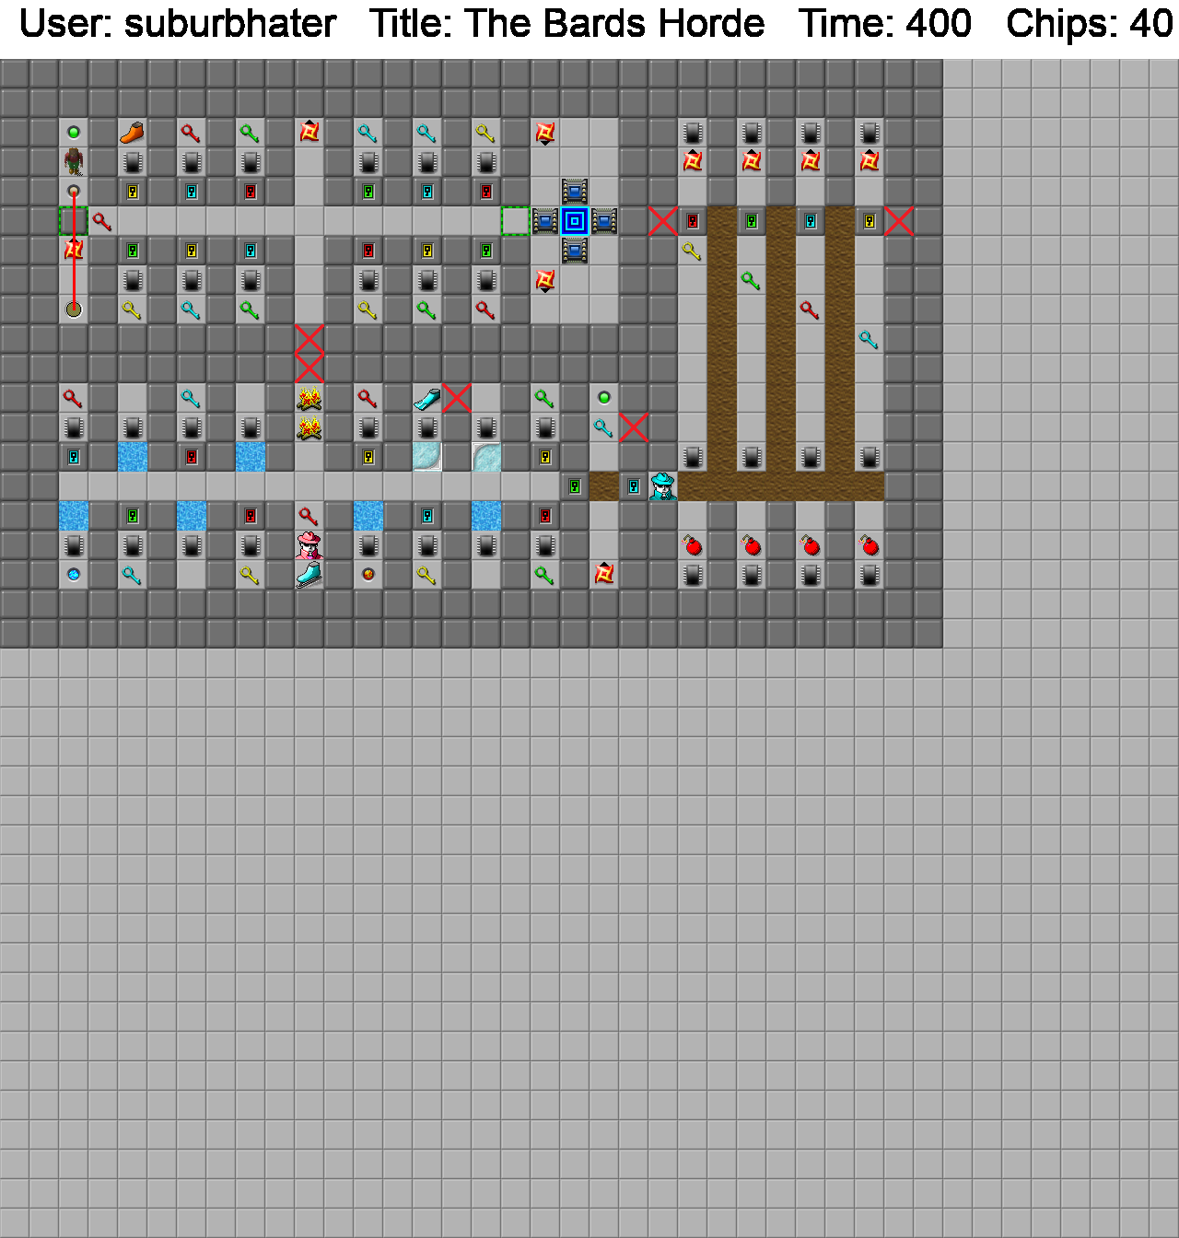1179x1238 pixels.
Task: Select the brown monster below the green button
Action: coord(74,162)
